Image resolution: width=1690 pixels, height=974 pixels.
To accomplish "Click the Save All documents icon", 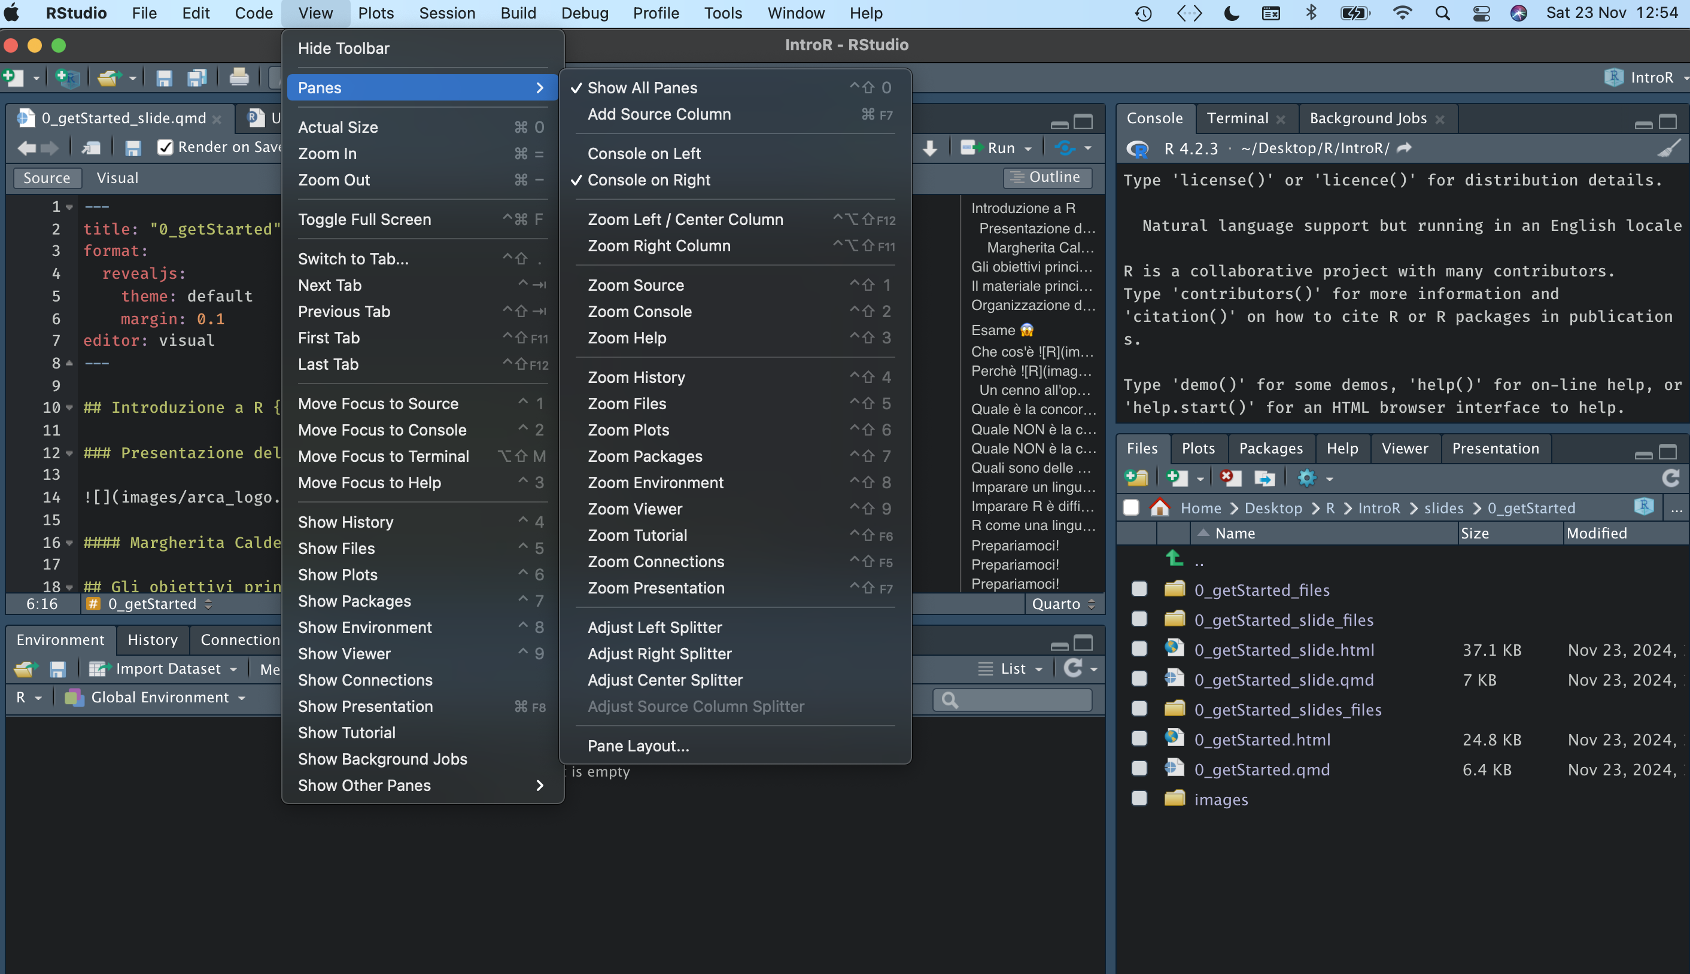I will click(196, 78).
